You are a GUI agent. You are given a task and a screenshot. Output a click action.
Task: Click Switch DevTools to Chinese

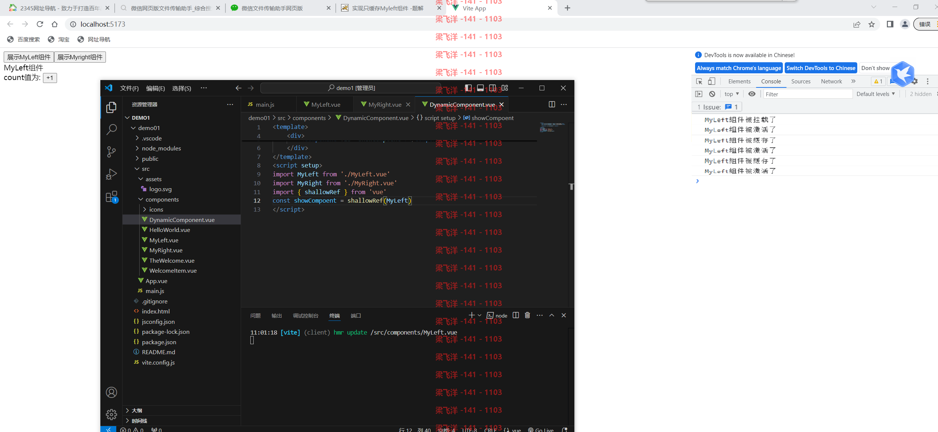pyautogui.click(x=821, y=68)
